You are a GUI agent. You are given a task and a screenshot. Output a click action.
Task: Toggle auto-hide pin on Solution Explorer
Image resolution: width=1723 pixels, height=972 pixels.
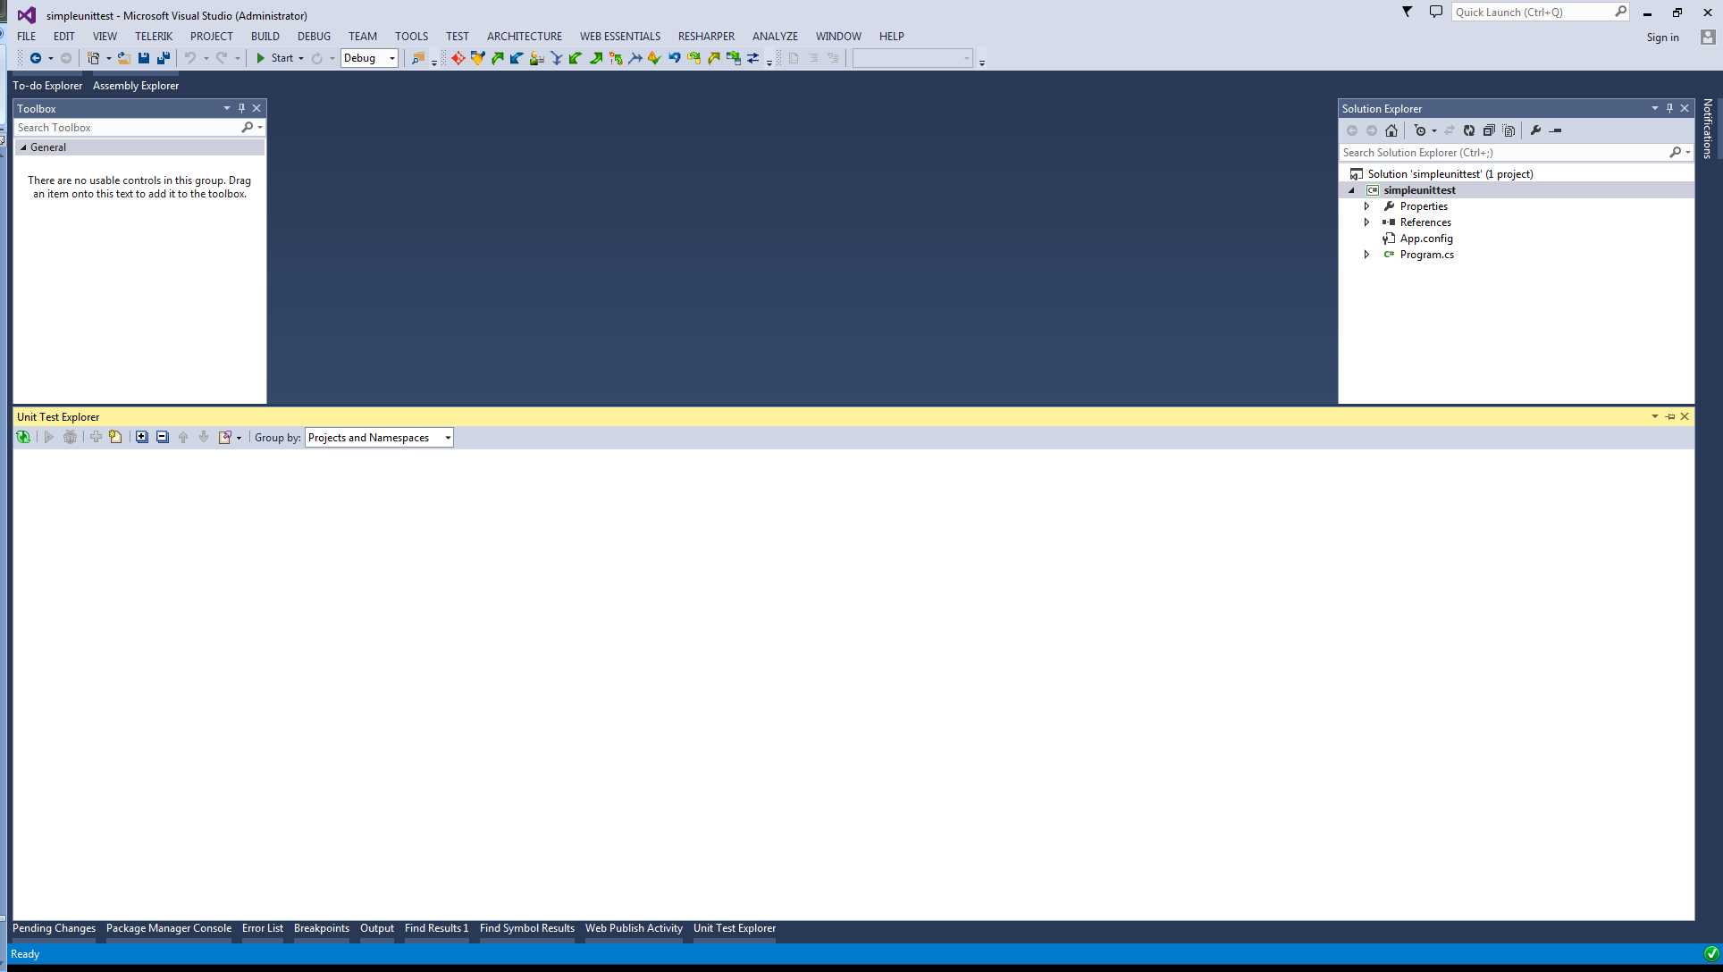tap(1668, 107)
